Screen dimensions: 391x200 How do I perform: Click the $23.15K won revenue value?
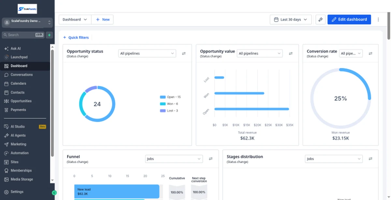[340, 138]
